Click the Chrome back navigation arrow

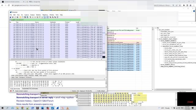[x=2, y=5]
